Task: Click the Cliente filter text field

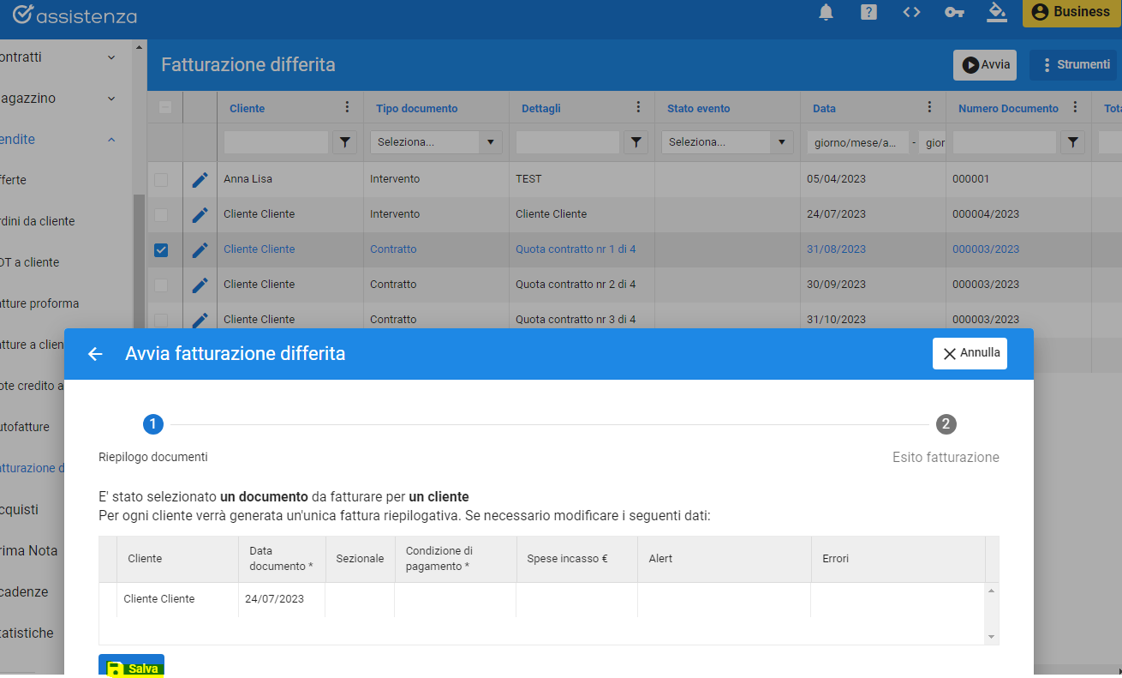Action: (x=276, y=142)
